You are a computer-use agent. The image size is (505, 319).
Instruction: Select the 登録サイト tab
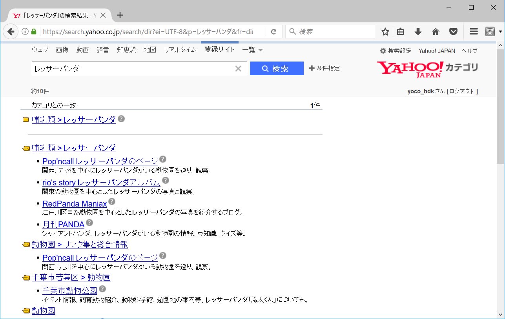219,49
